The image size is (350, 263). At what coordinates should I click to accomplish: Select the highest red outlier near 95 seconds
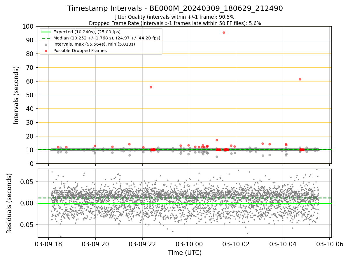pyautogui.click(x=224, y=32)
